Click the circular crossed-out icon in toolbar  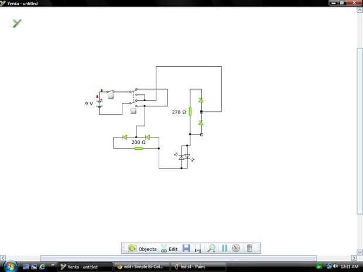point(236,248)
